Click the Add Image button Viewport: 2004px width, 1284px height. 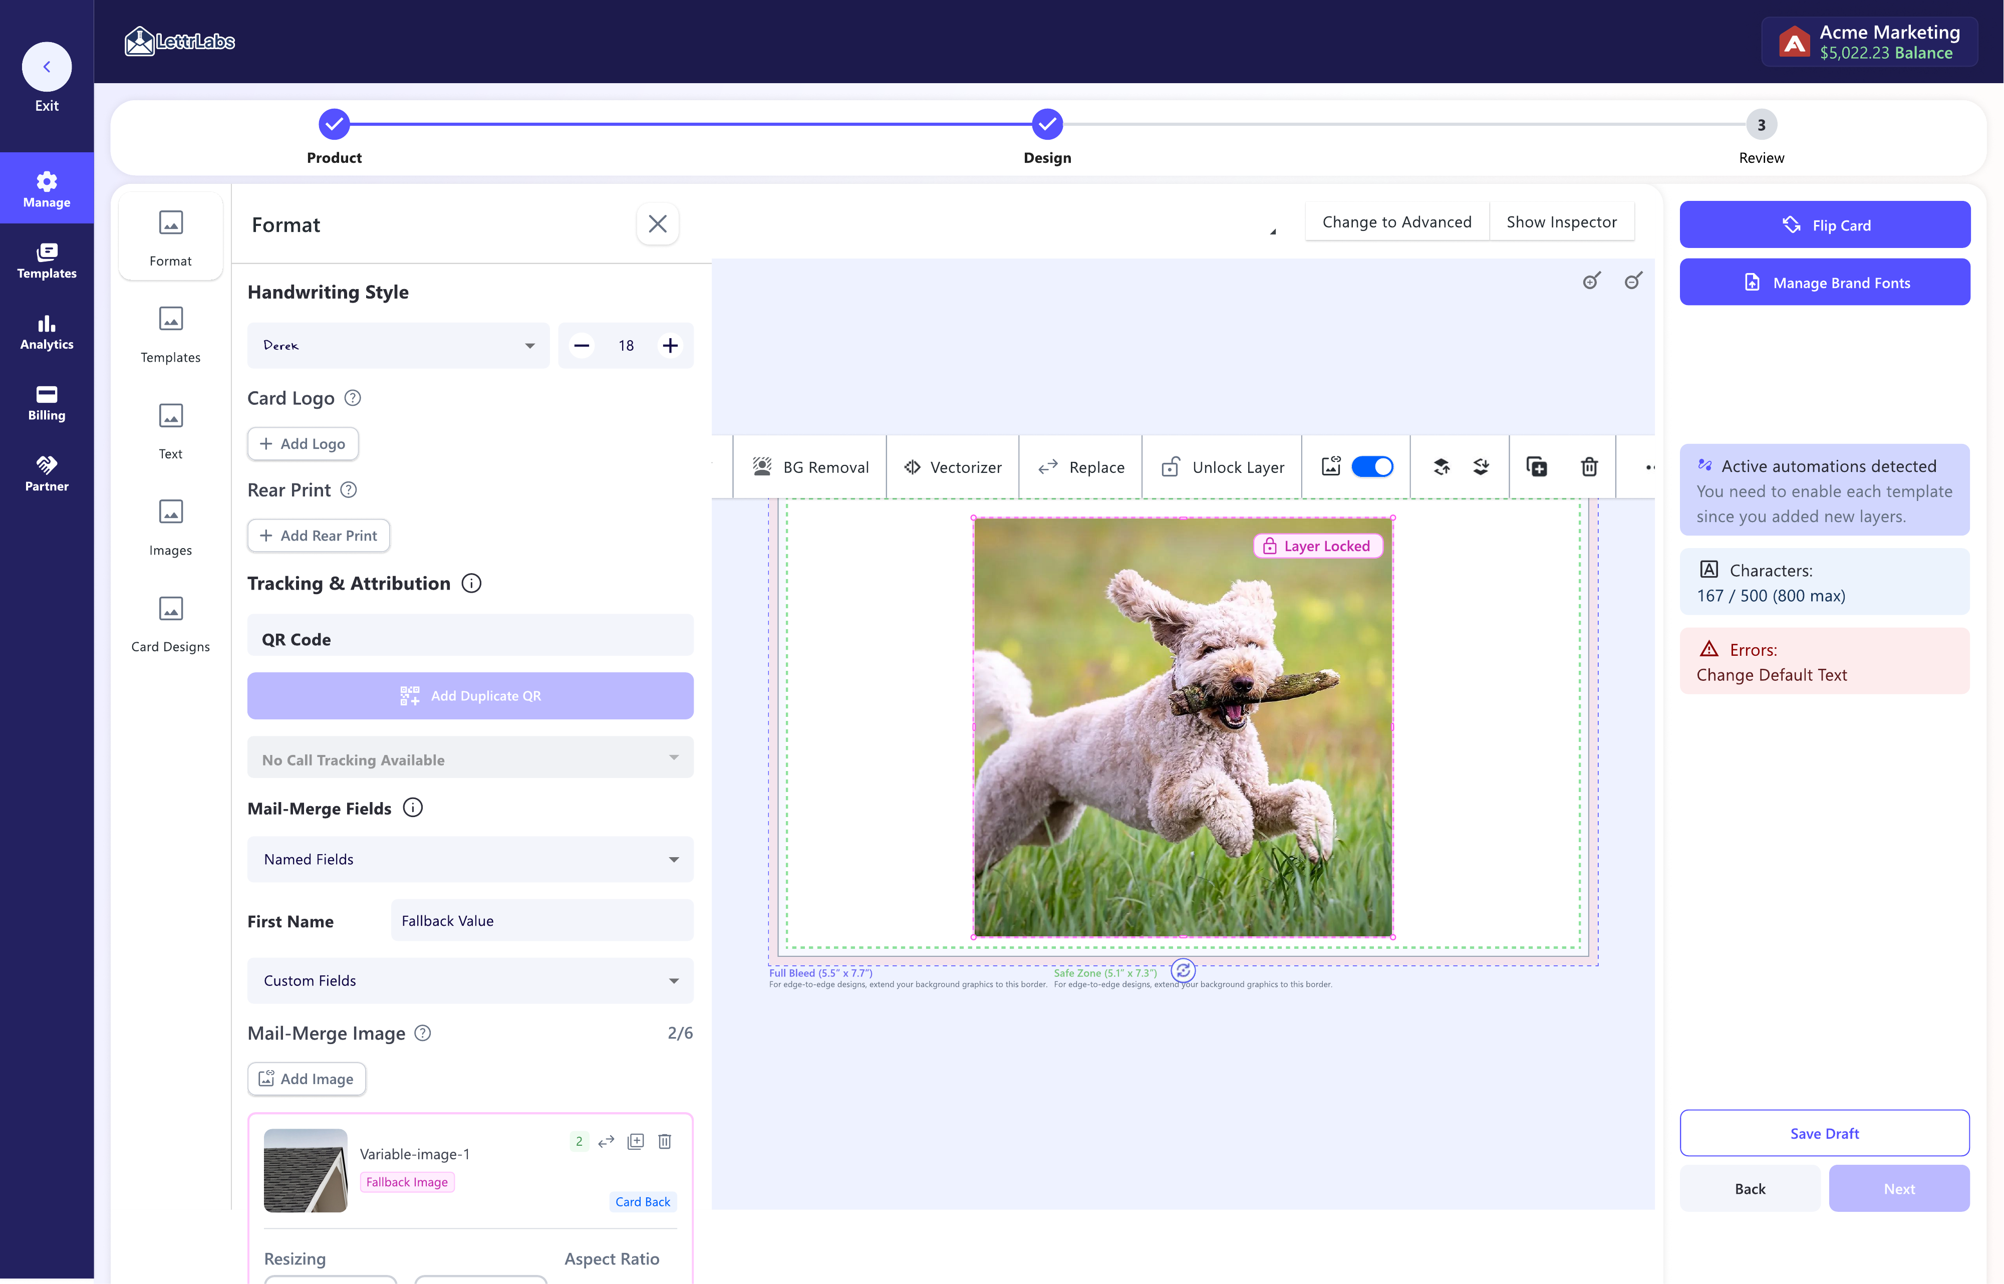(307, 1079)
